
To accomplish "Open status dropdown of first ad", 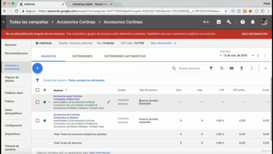I will point(49,102).
